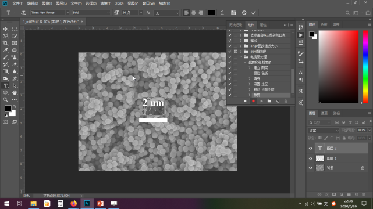Select the Frame tool
Screen dimensions: 373x209
(15, 43)
